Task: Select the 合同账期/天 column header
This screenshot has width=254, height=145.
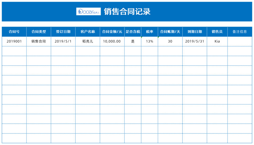Action: 170,32
